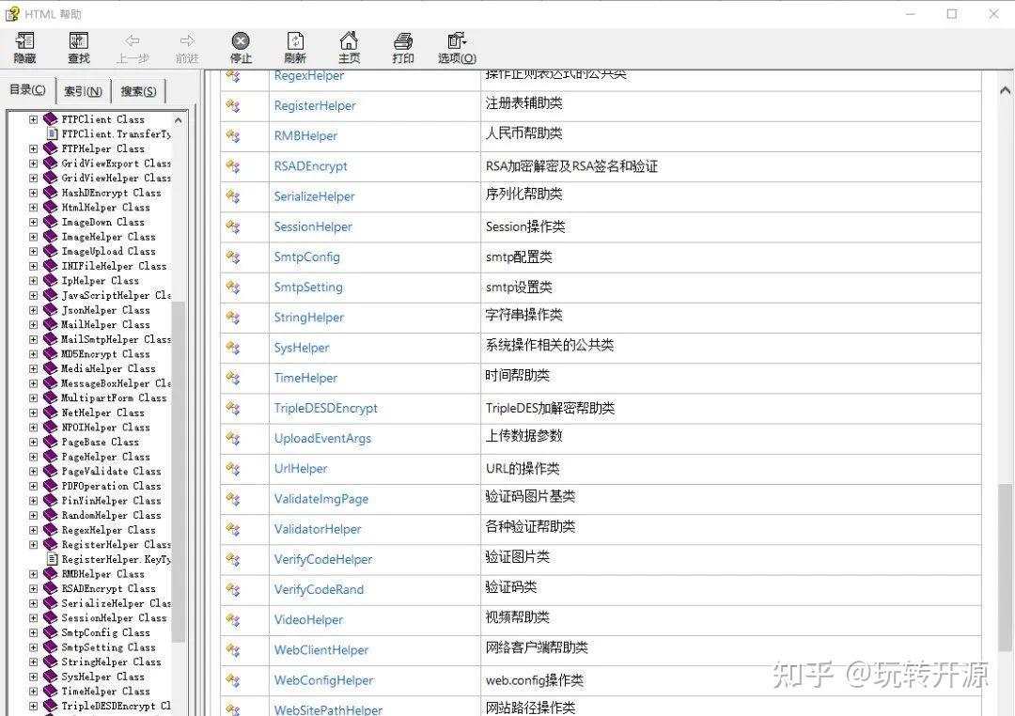1015x716 pixels.
Task: Expand the GridViewExport Class node
Action: pos(33,163)
